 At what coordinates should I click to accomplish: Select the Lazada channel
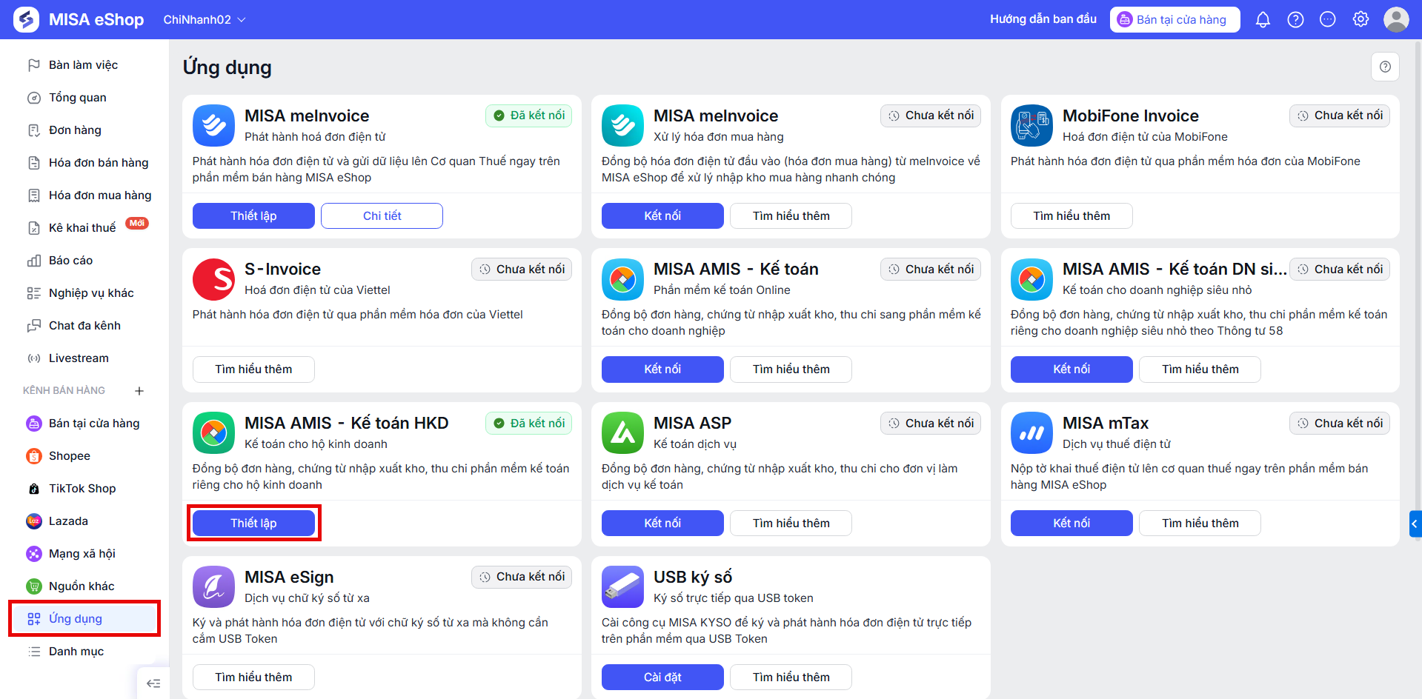(x=84, y=521)
